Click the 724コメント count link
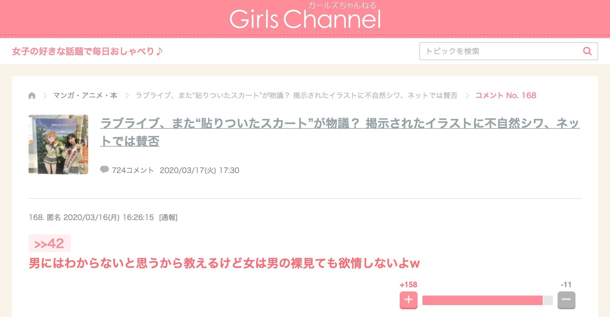The height and width of the screenshot is (317, 610). 132,170
